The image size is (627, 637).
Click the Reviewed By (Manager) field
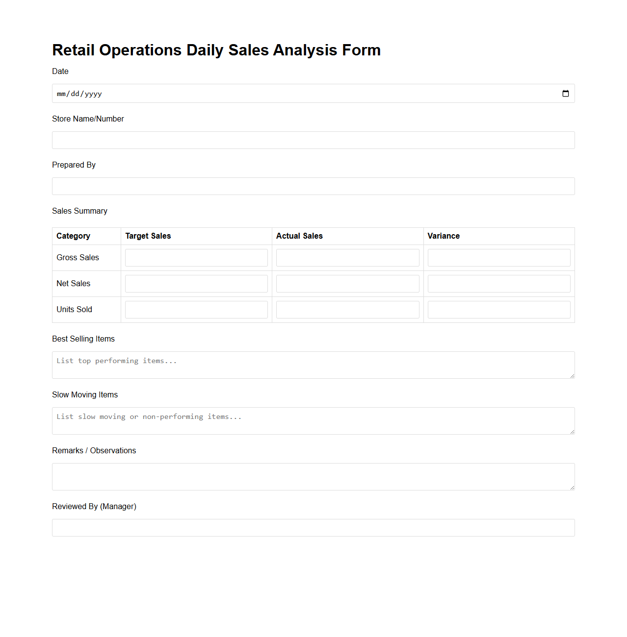click(313, 528)
